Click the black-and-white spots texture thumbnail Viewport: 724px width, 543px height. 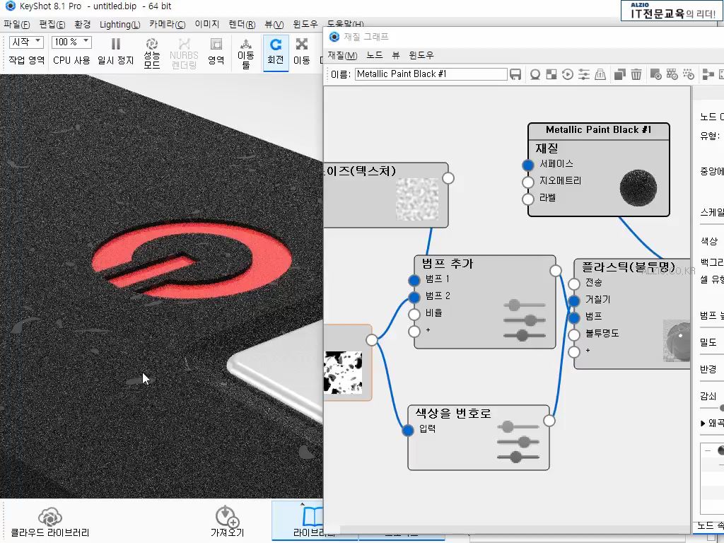[x=343, y=372]
